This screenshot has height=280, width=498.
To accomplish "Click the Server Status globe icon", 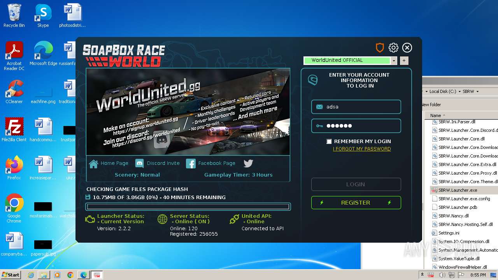I will (162, 219).
